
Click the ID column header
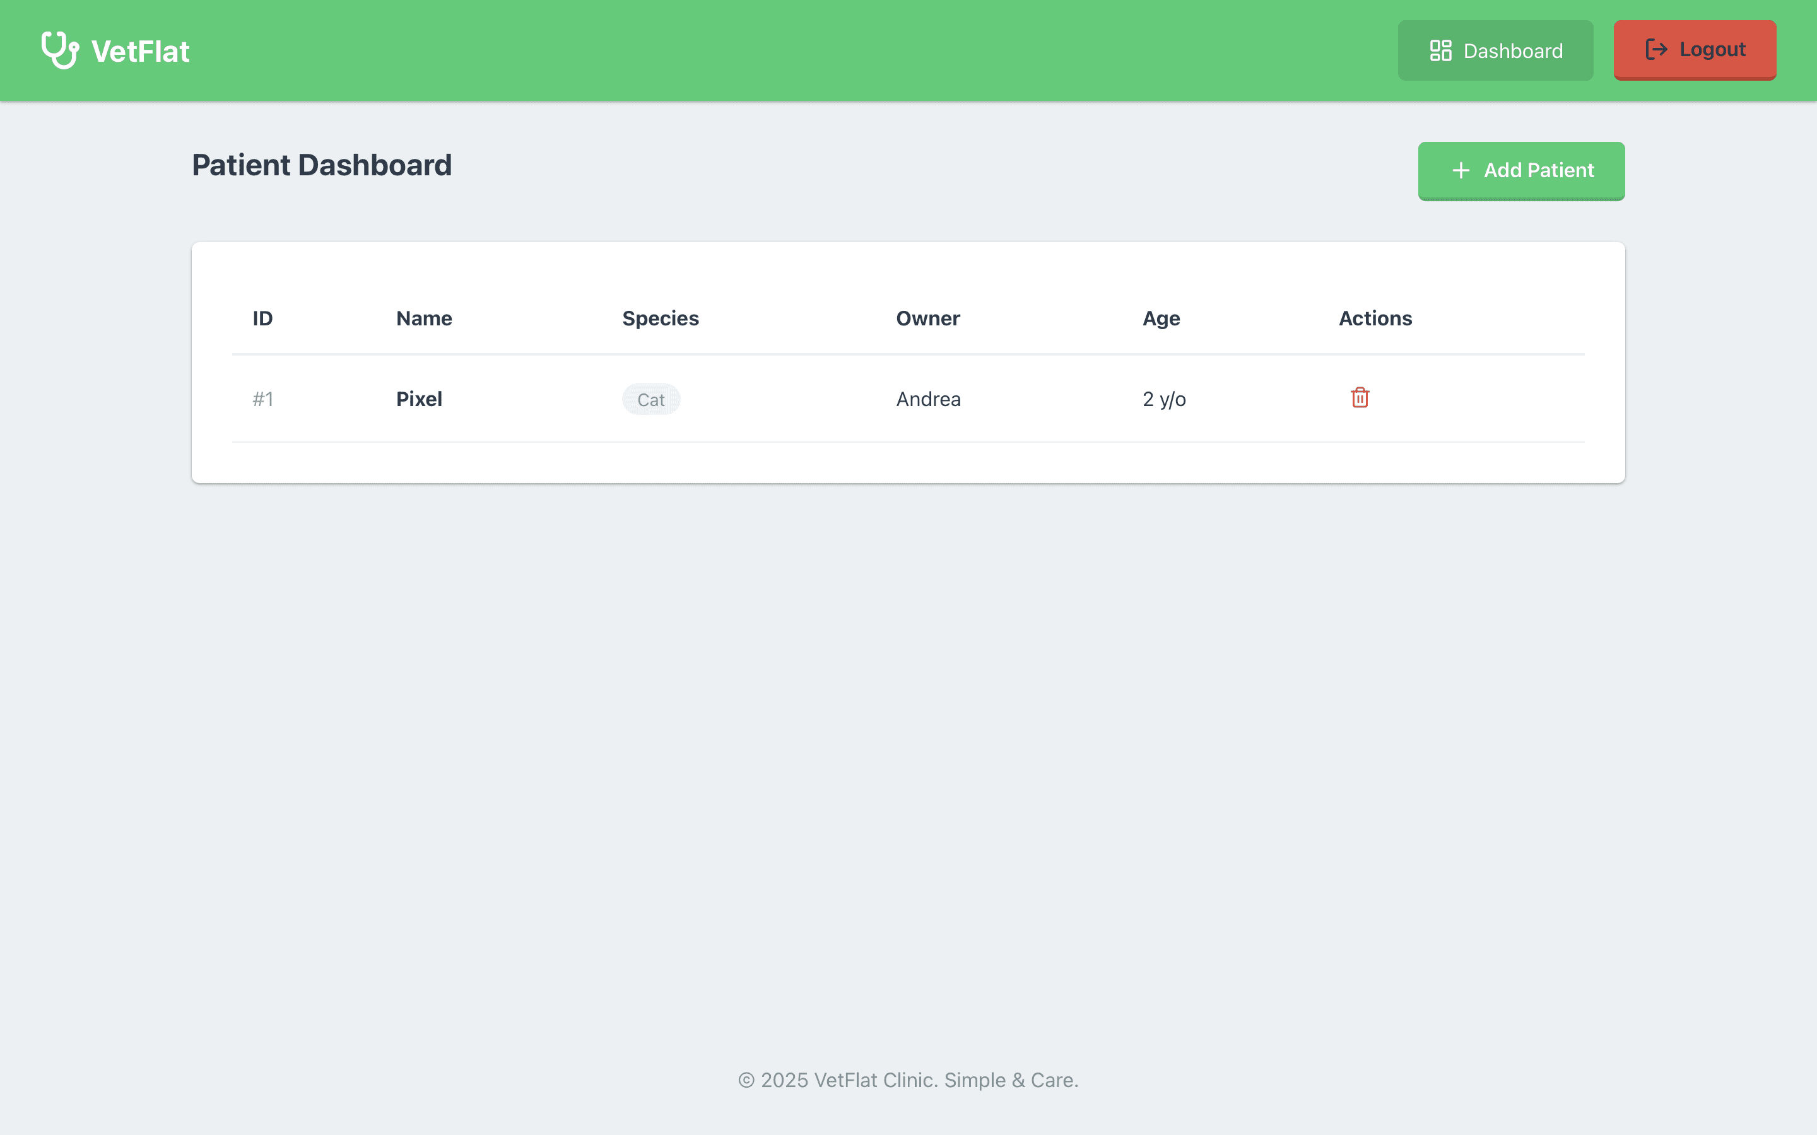click(x=262, y=318)
